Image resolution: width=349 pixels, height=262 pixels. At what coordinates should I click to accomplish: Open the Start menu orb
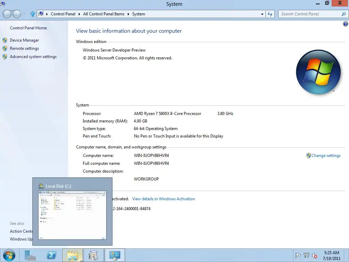click(x=9, y=255)
